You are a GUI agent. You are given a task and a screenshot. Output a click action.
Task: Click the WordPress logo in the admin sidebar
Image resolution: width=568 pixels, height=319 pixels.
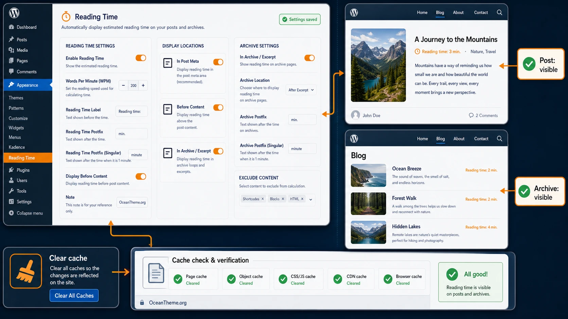click(14, 13)
